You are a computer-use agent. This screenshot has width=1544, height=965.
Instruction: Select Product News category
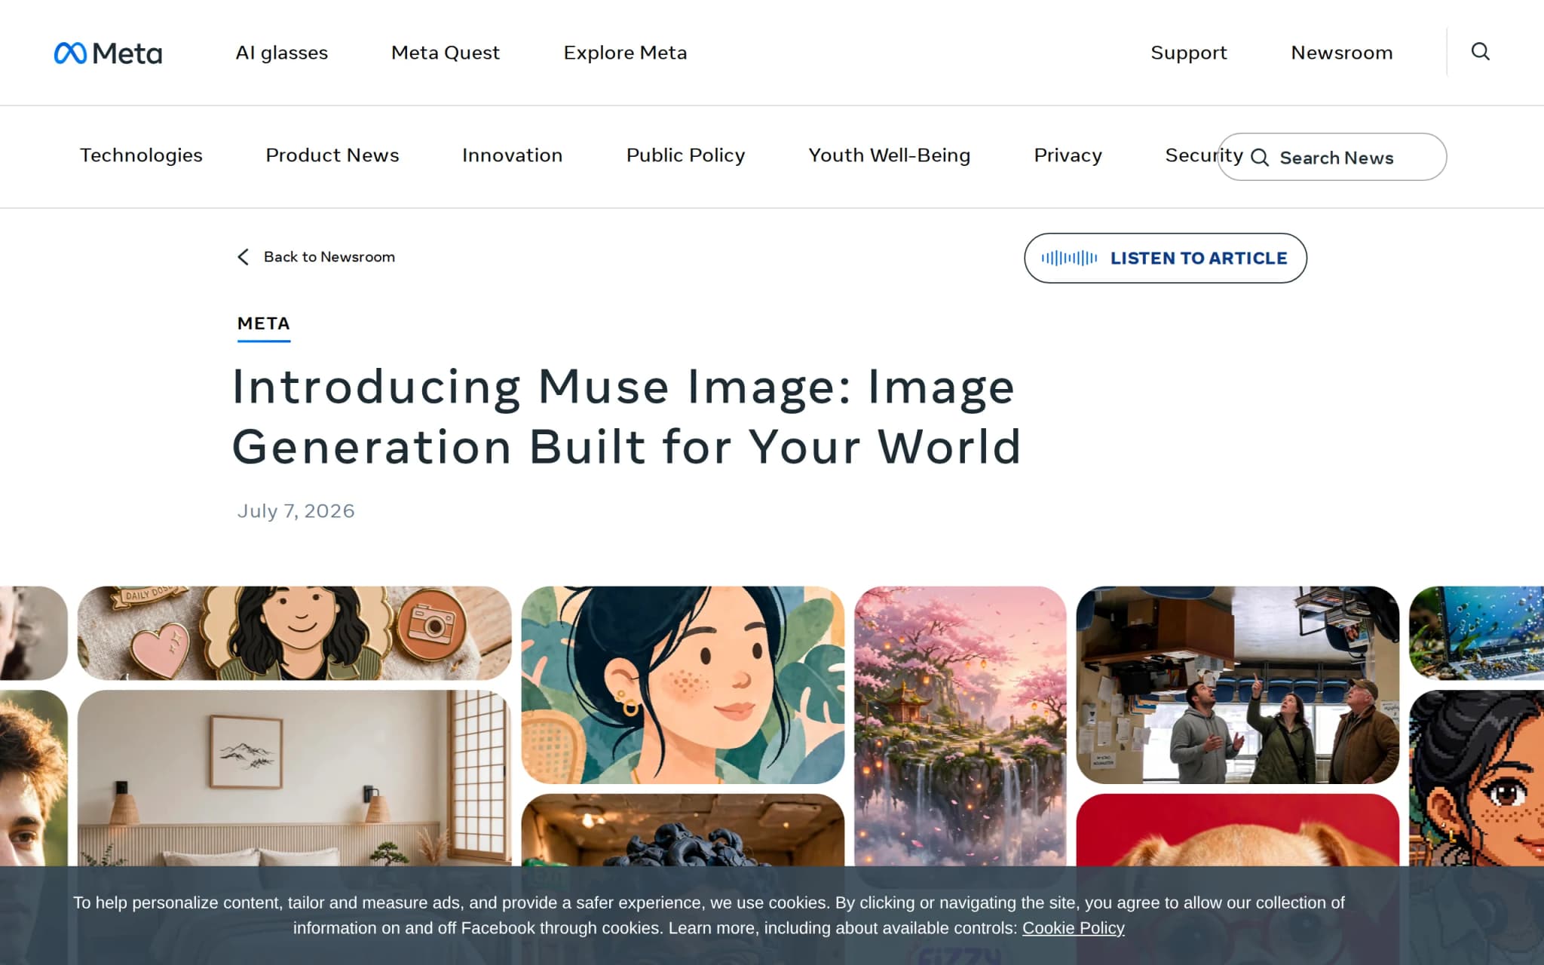click(x=332, y=155)
